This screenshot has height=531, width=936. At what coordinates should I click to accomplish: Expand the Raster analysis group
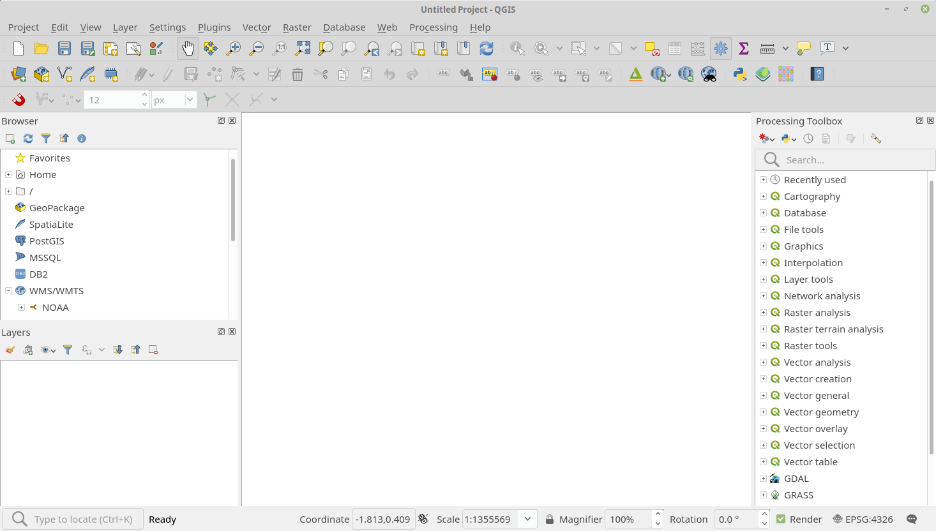coord(763,313)
